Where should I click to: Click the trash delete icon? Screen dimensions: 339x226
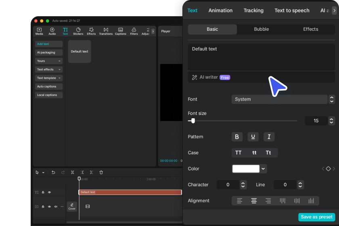click(101, 172)
